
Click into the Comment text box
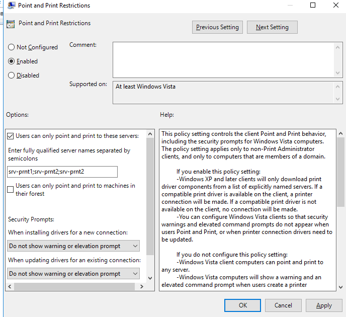223,60
